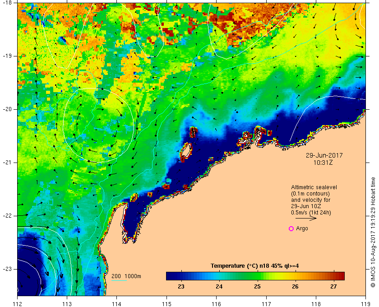Click the and velocity for legend line
Viewport: 379px width, 307px height.
310,200
